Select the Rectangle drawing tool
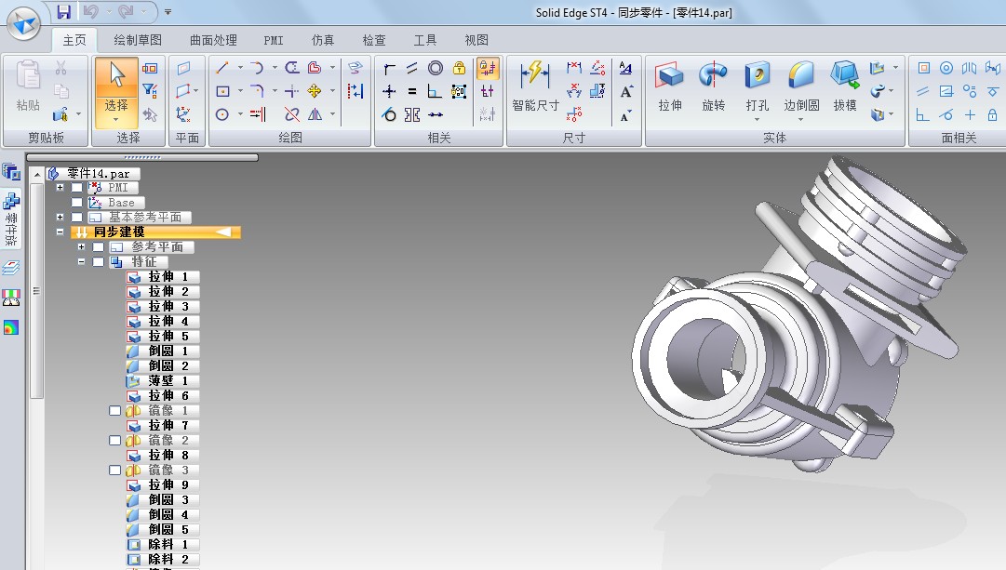 [x=222, y=91]
